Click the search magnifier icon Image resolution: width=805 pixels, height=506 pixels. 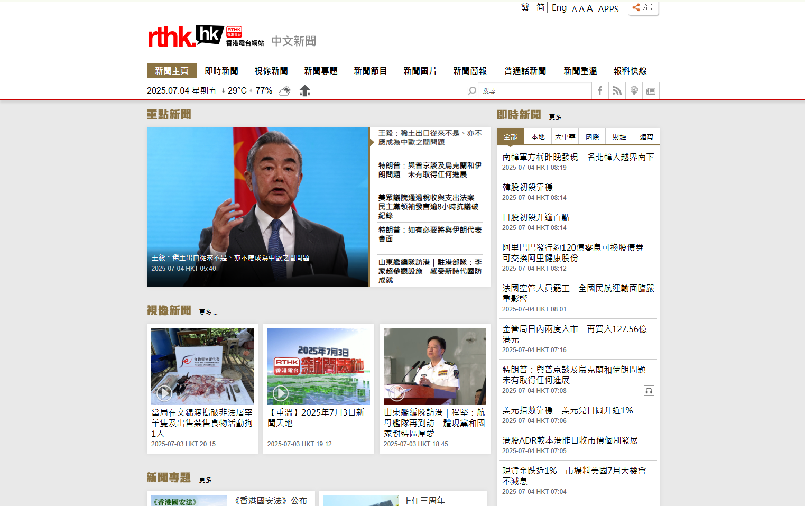click(x=471, y=90)
